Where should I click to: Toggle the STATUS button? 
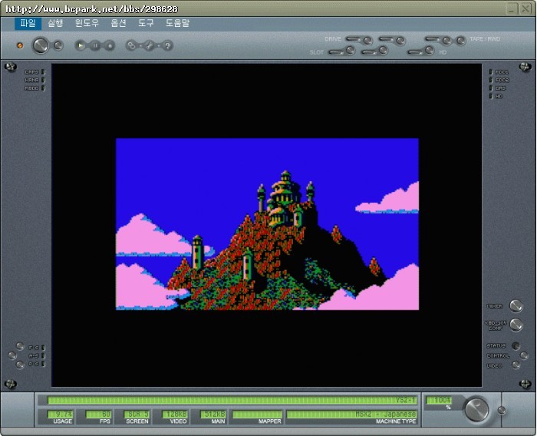click(x=516, y=345)
